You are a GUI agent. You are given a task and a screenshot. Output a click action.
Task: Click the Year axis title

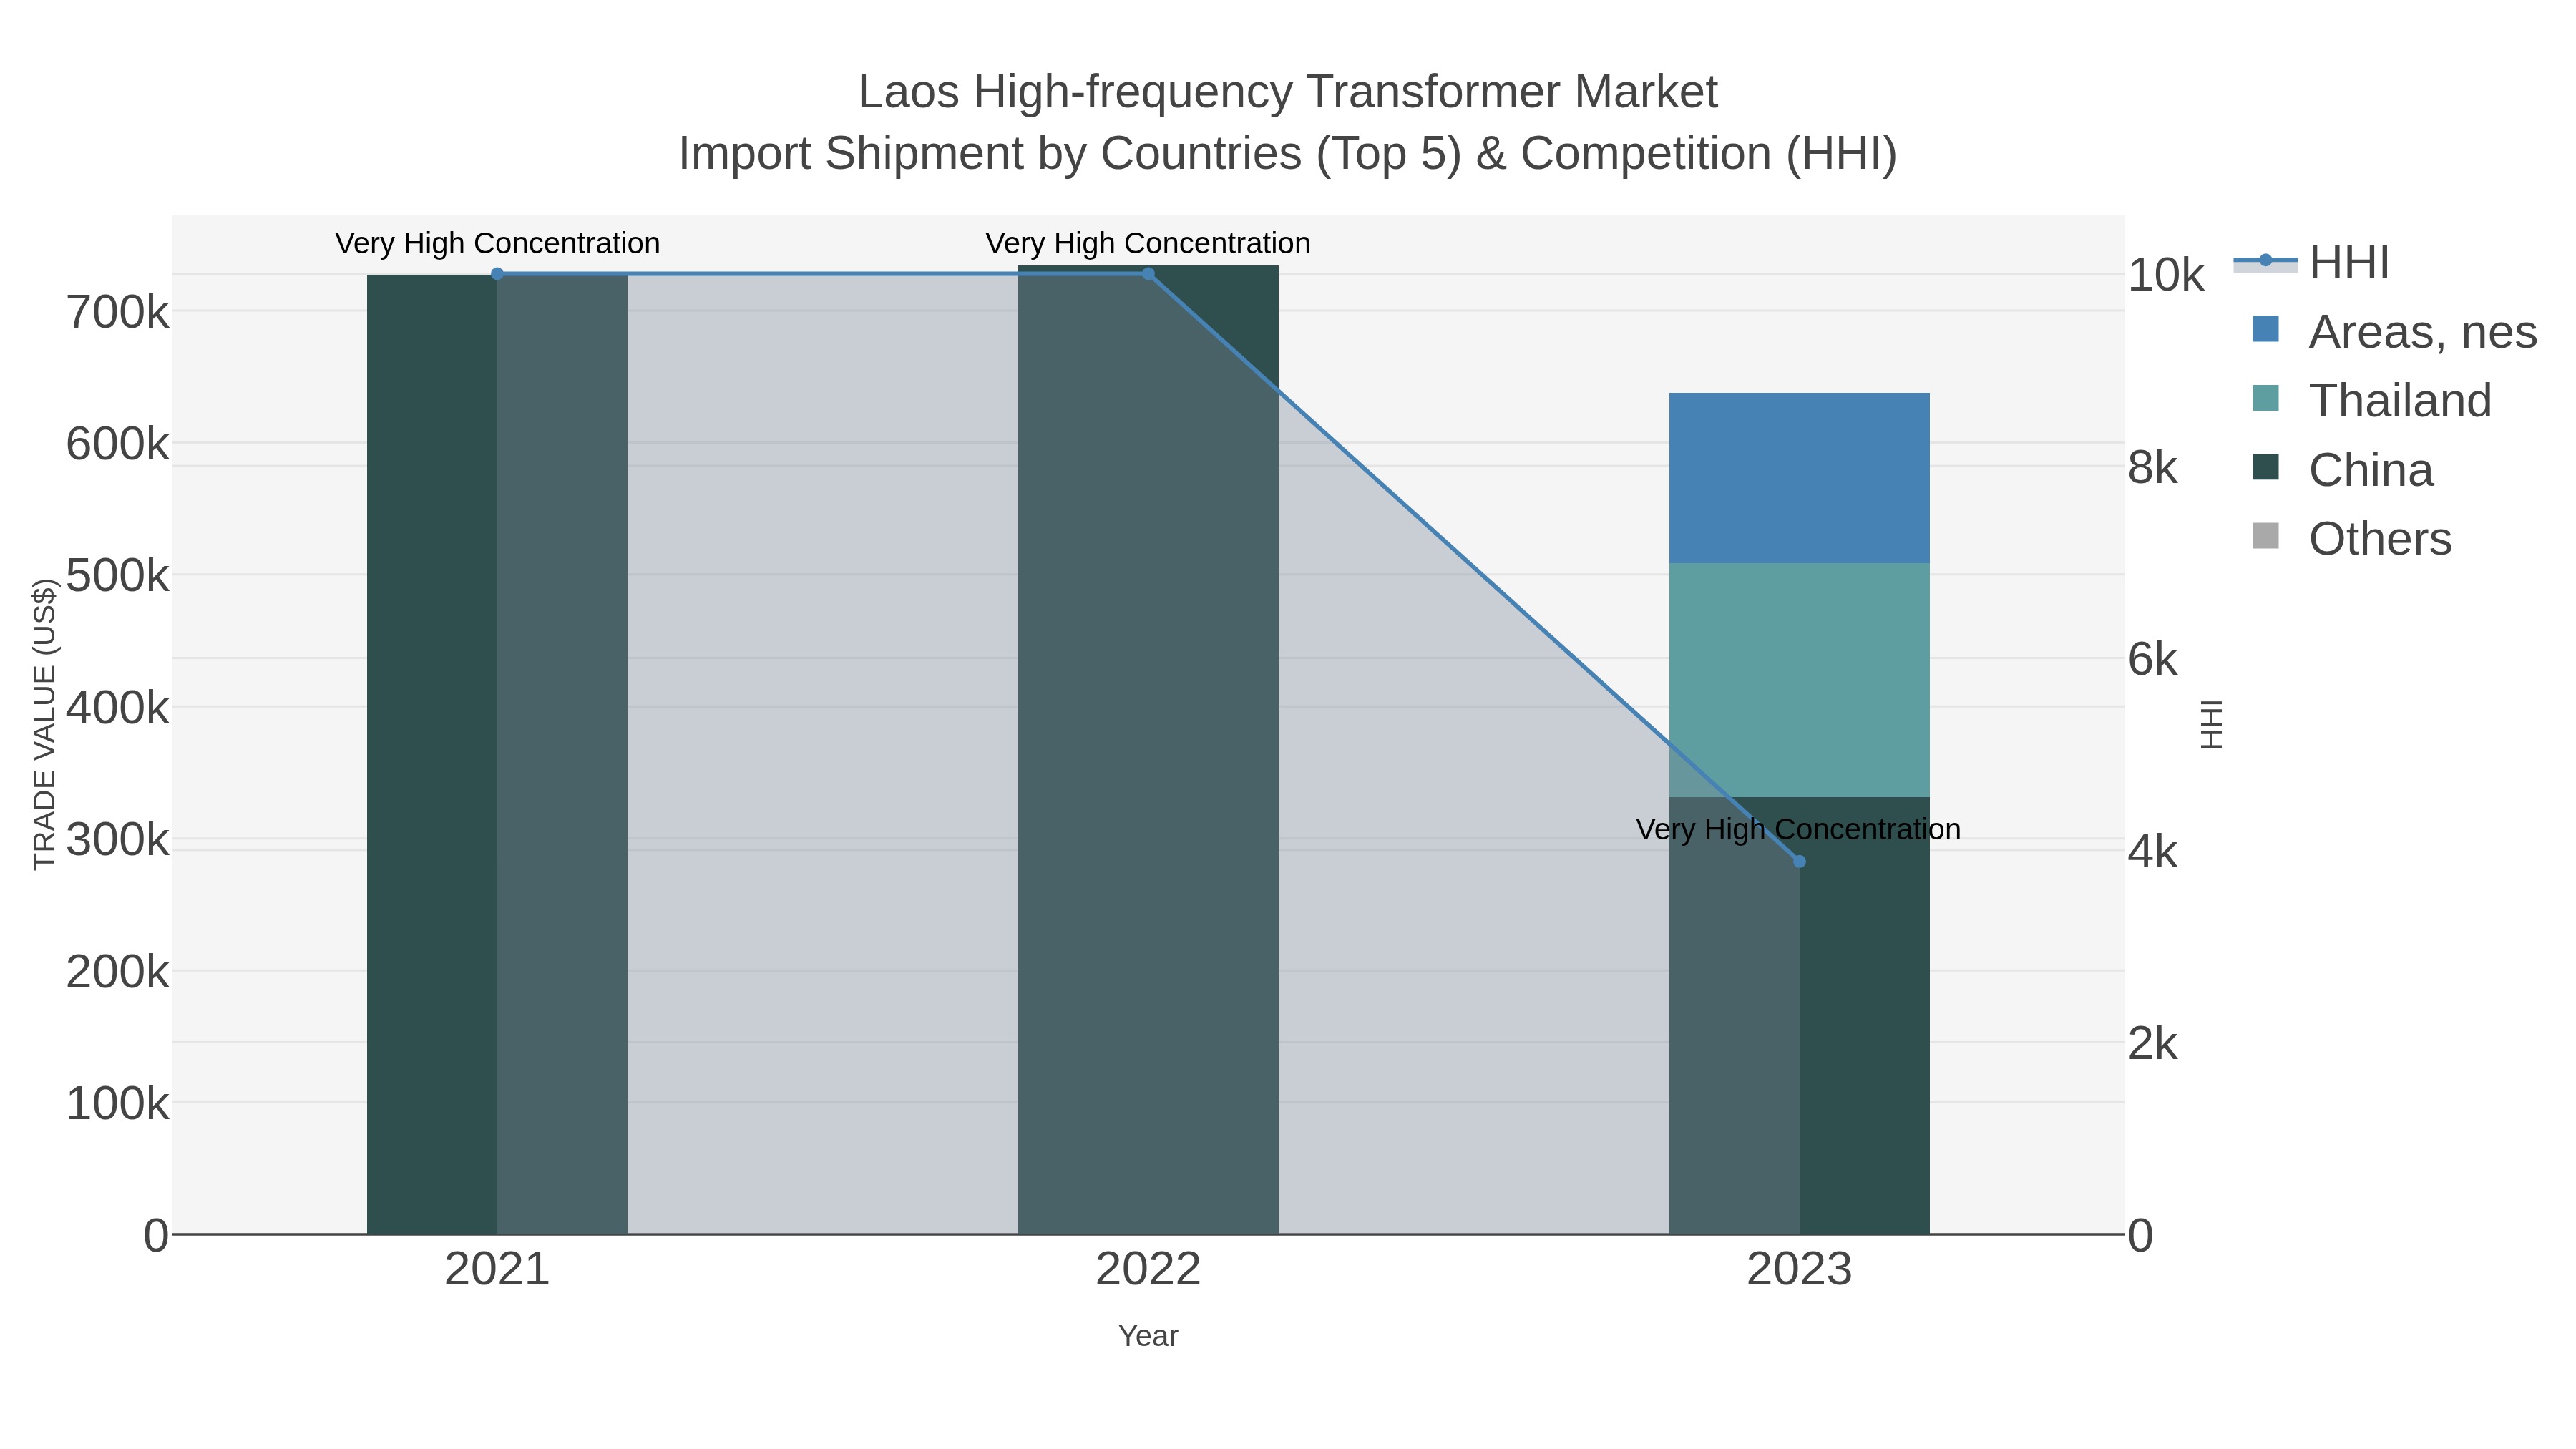pyautogui.click(x=1148, y=1336)
